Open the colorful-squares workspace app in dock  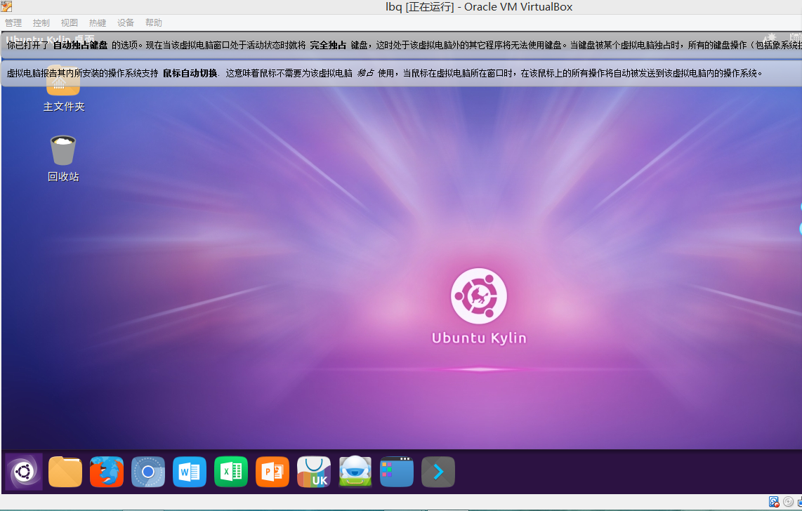(397, 471)
